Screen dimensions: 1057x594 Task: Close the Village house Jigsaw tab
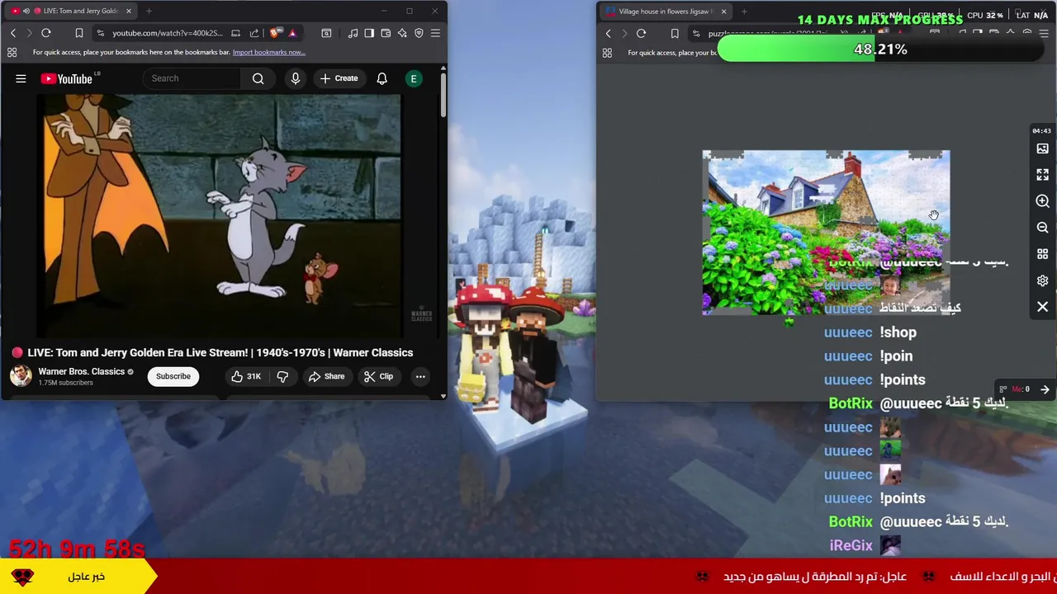(723, 12)
